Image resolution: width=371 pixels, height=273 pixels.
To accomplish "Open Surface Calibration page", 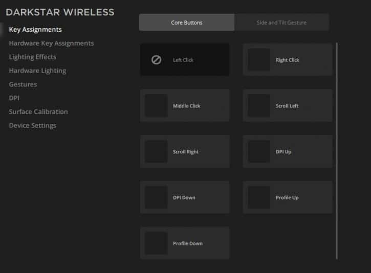I will pyautogui.click(x=38, y=112).
